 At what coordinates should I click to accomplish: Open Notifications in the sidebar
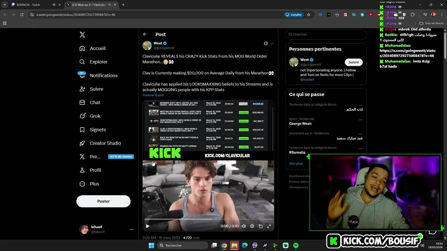[x=98, y=75]
